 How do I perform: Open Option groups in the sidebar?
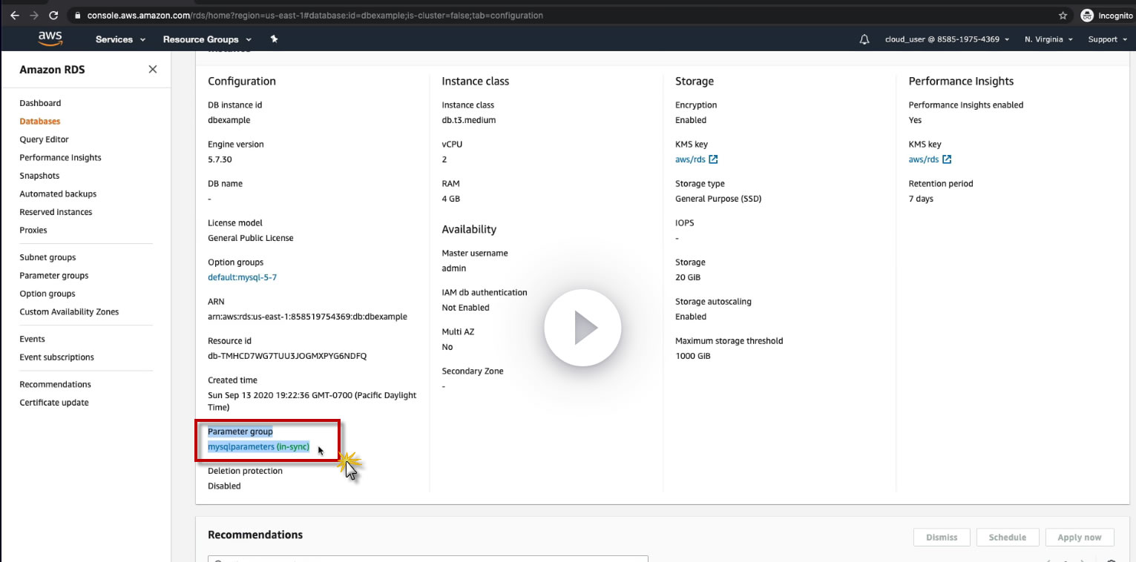pos(47,294)
